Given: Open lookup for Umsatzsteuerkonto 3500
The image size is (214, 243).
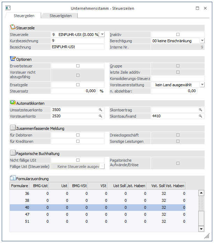Looking at the screenshot, I should 100,110.
